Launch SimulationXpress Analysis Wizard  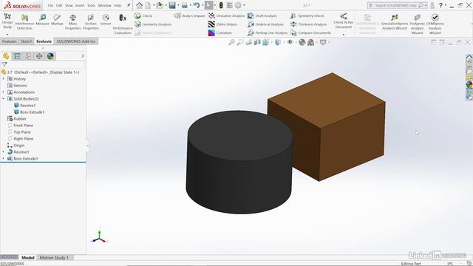394,21
